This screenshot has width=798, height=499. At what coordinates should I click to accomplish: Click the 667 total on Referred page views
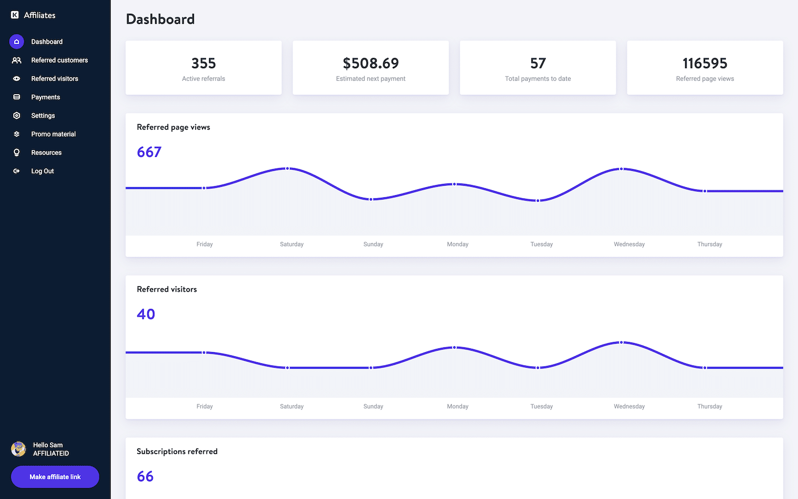148,152
